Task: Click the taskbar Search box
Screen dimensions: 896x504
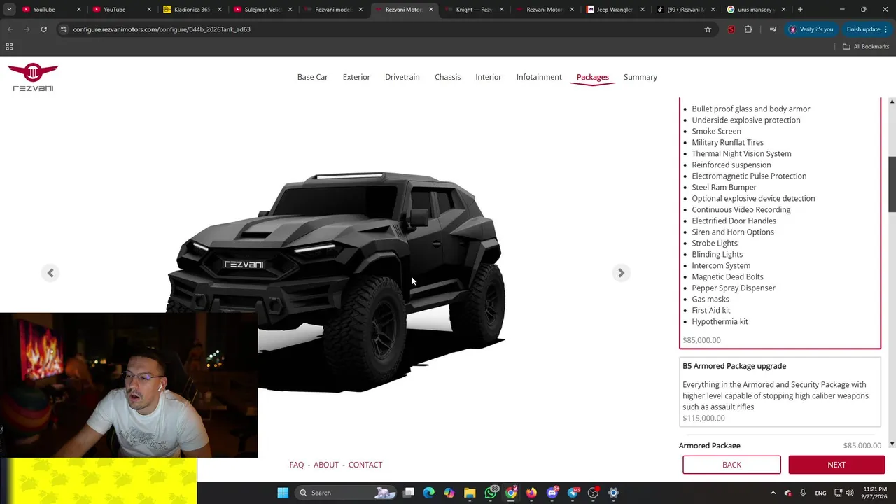Action: tap(346, 493)
